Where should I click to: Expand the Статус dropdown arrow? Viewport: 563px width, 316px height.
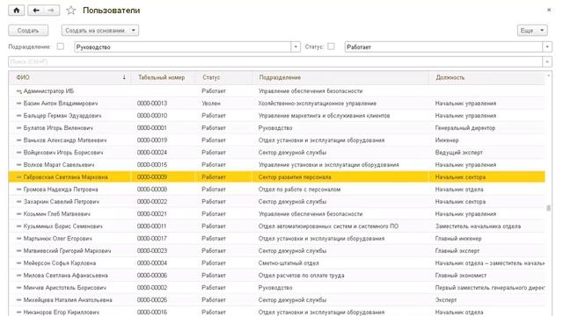pos(547,47)
